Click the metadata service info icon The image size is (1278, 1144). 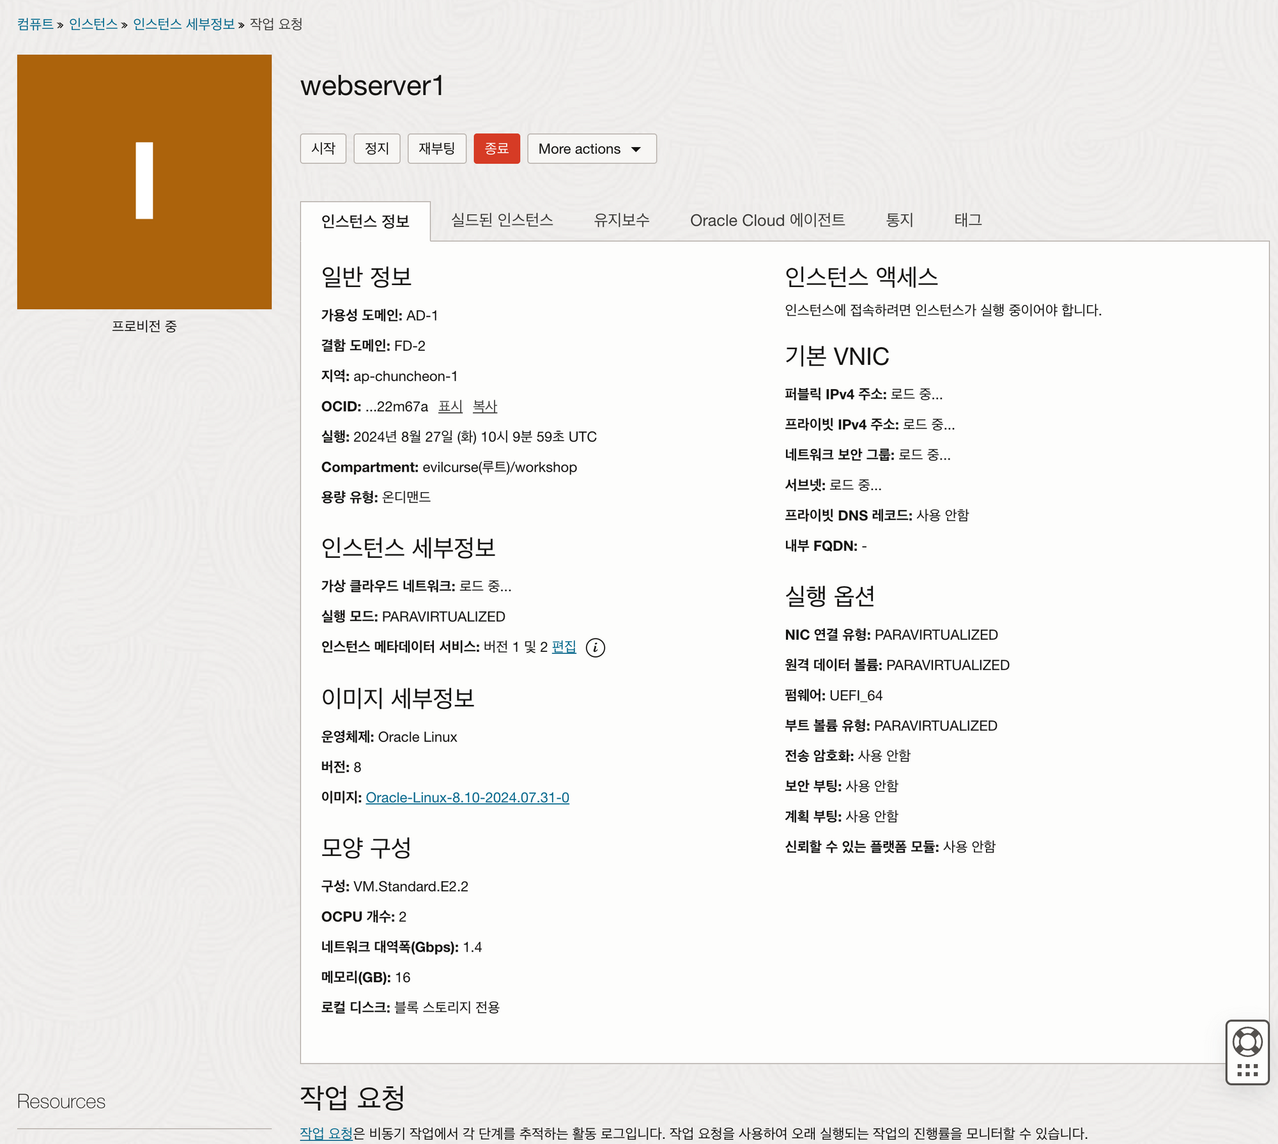[595, 647]
